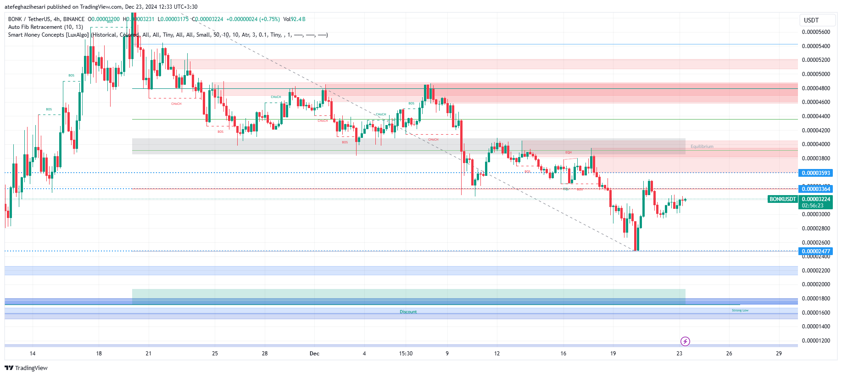
Task: Click the 0.00003800 price scale value
Action: [816, 158]
